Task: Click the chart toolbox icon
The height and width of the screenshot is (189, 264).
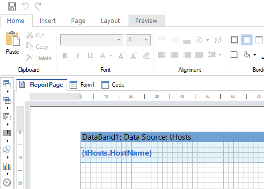Action: 7,166
